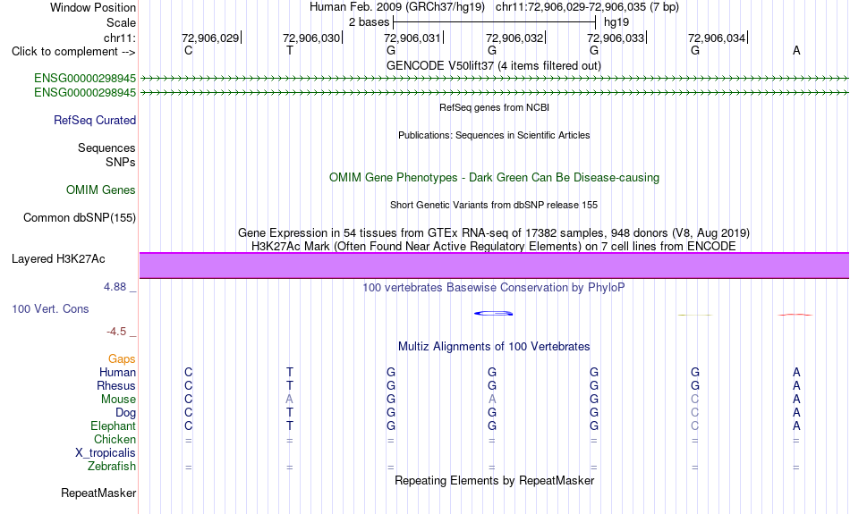Click the GTEx Gene Expression title
This screenshot has height=514, width=850.
[x=494, y=233]
